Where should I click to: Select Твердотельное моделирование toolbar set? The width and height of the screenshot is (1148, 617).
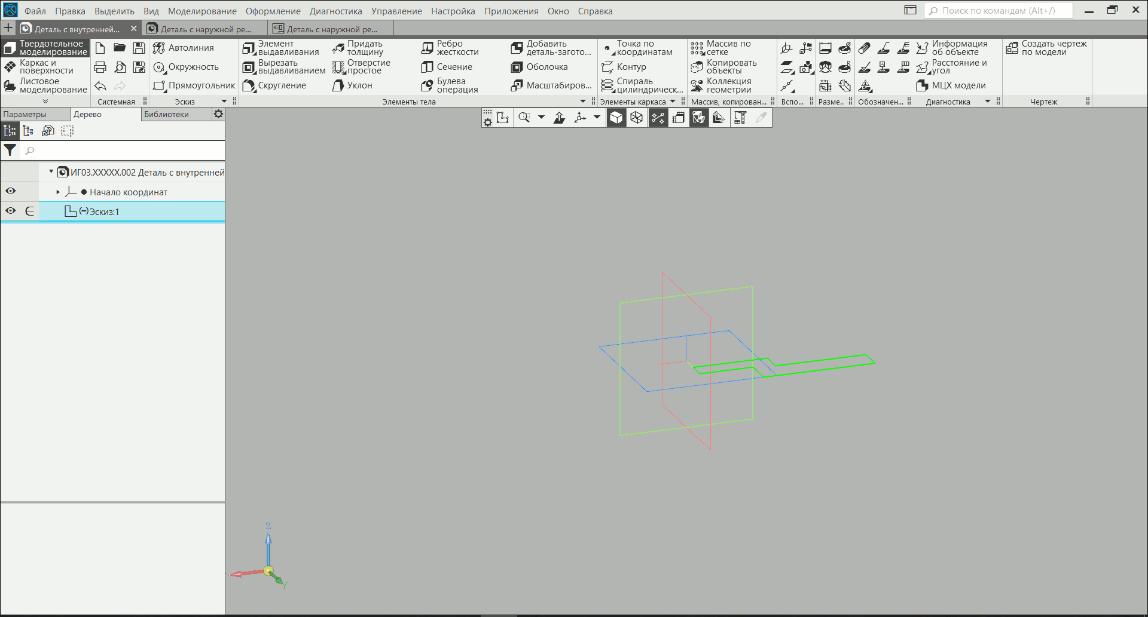pyautogui.click(x=45, y=48)
